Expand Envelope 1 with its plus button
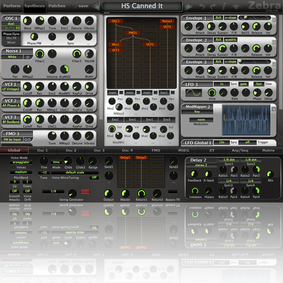283x283 pixels. 274,20
